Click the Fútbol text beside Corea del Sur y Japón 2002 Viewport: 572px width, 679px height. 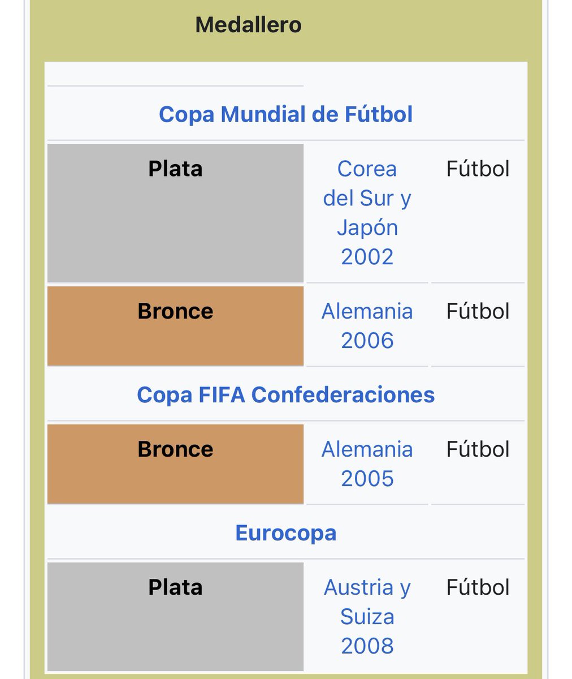478,169
